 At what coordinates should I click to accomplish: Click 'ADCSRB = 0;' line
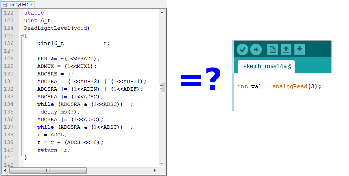click(x=56, y=74)
